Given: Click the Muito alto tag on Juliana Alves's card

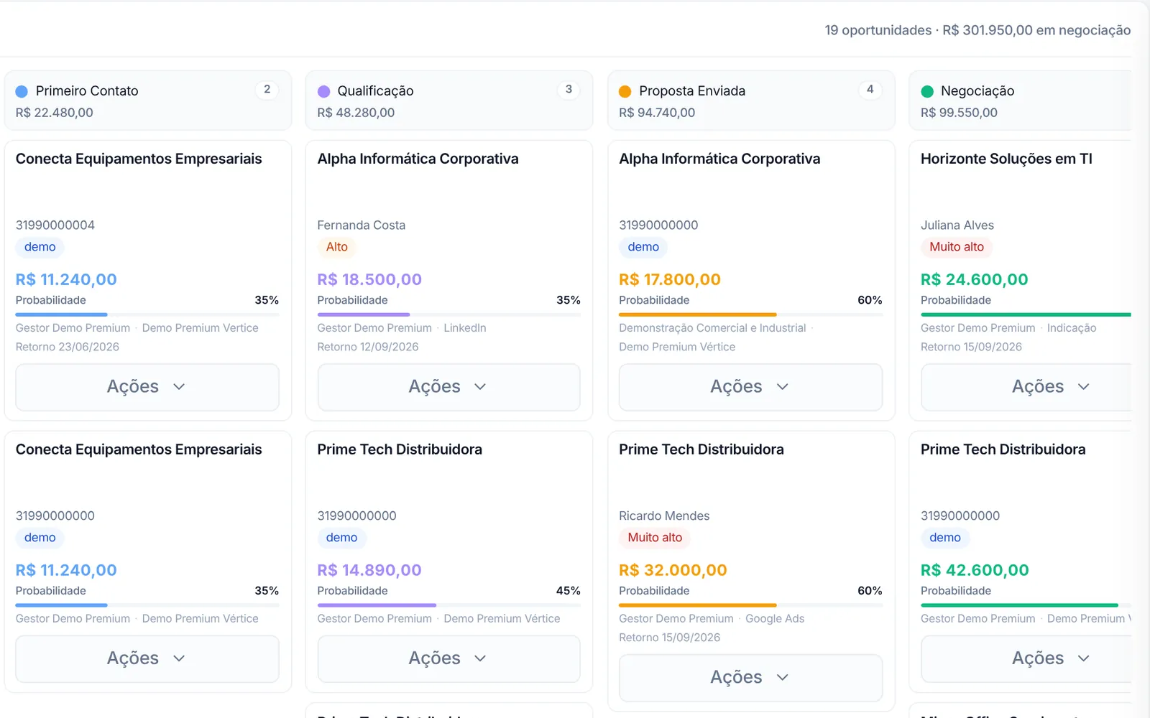Looking at the screenshot, I should (957, 247).
